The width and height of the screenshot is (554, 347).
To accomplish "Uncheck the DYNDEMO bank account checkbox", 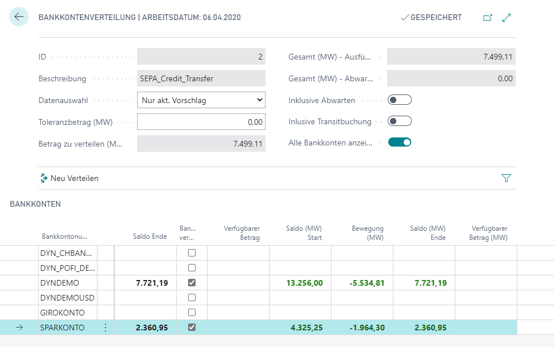I will pyautogui.click(x=192, y=283).
